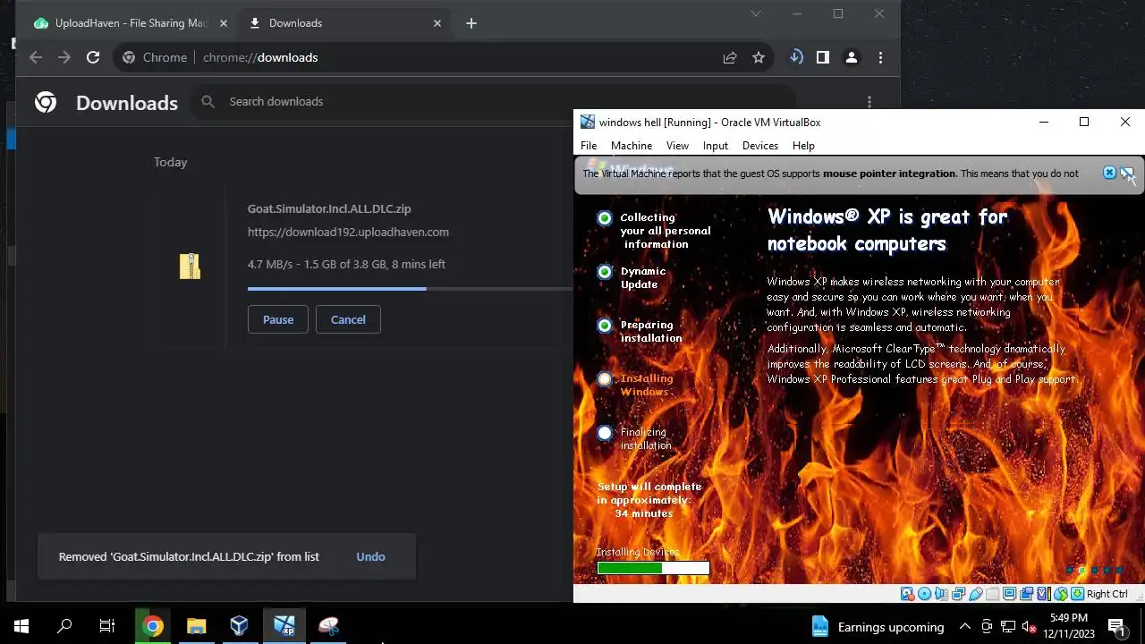Screen dimensions: 1145x644
Task: Open File Explorer from taskbar
Action: click(x=196, y=626)
